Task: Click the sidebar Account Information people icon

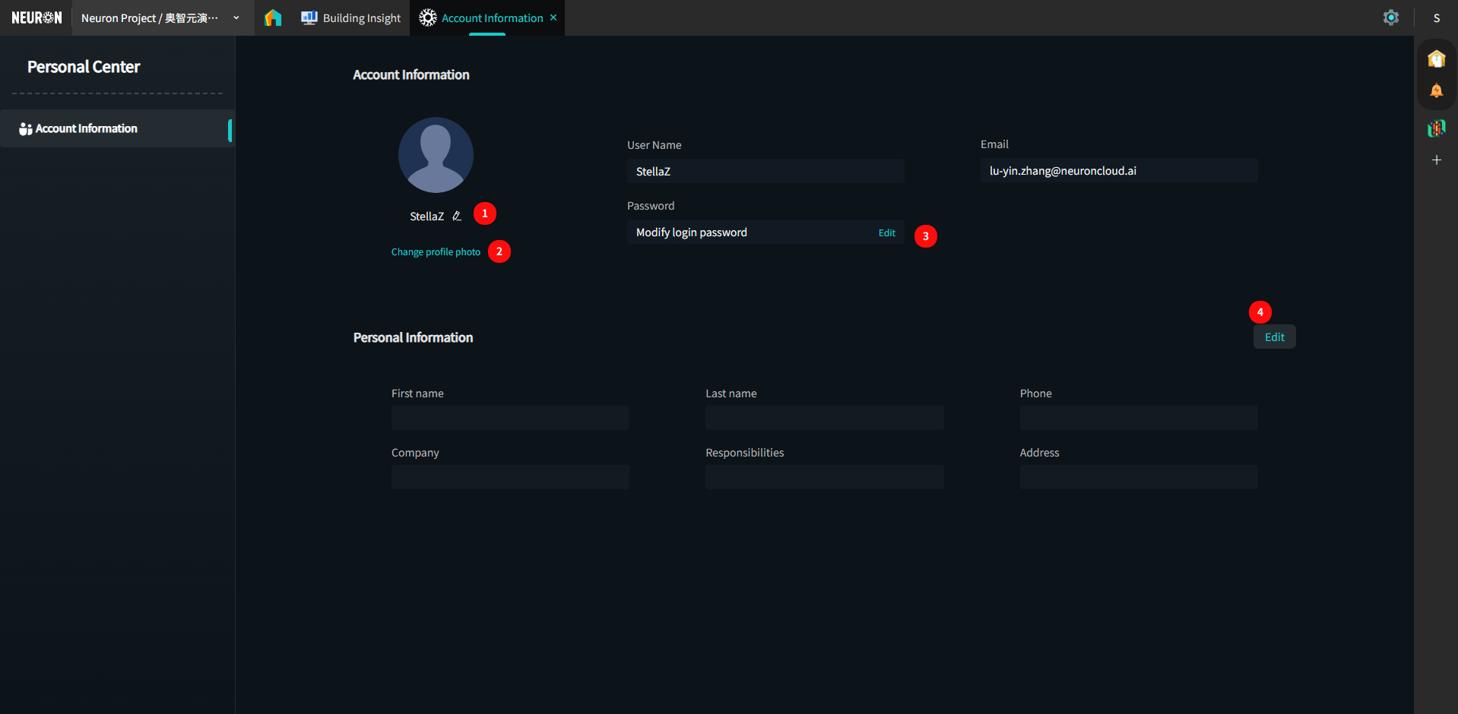Action: (x=26, y=129)
